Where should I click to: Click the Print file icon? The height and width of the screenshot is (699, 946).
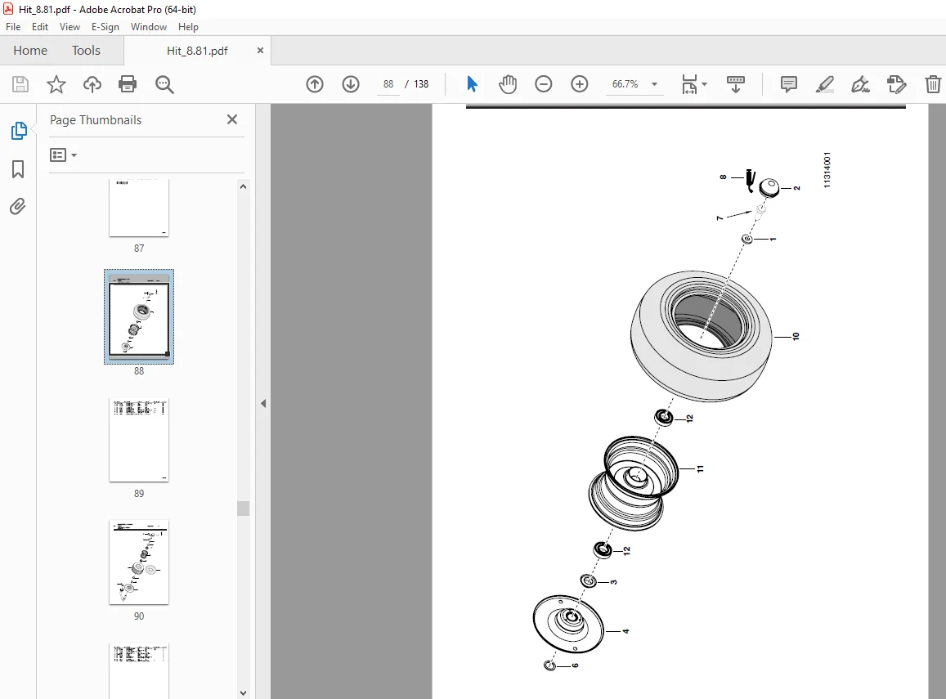pos(128,84)
